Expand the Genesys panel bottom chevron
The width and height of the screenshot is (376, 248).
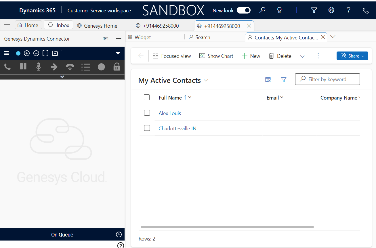pyautogui.click(x=62, y=77)
